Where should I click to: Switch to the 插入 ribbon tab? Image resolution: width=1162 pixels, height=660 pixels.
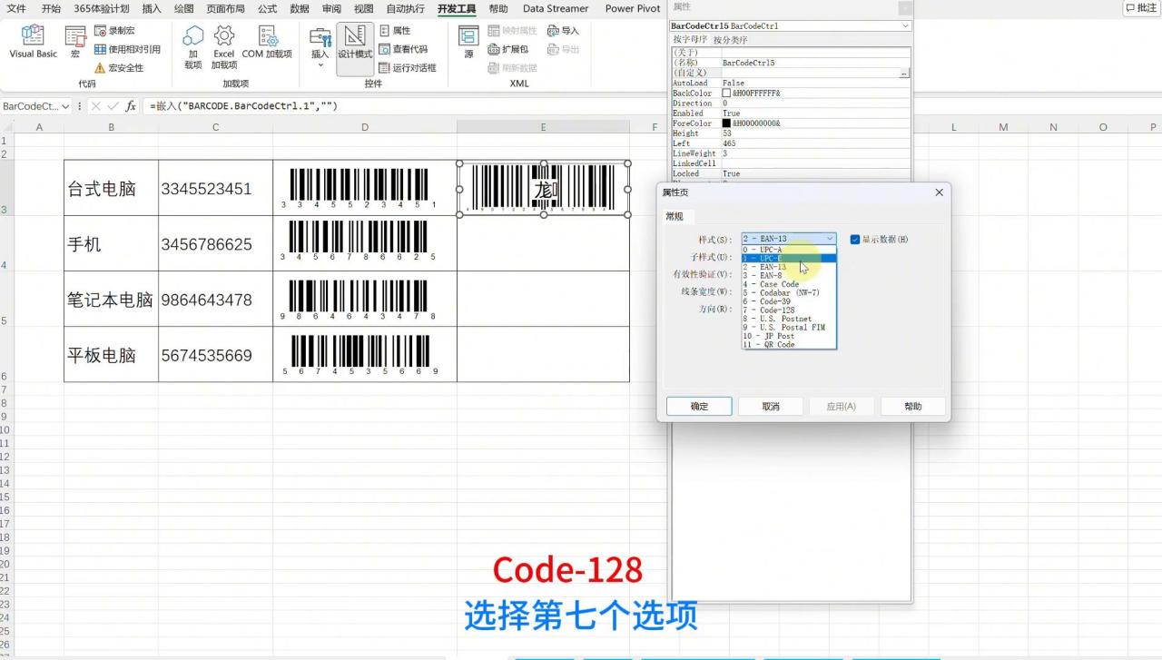click(x=152, y=8)
